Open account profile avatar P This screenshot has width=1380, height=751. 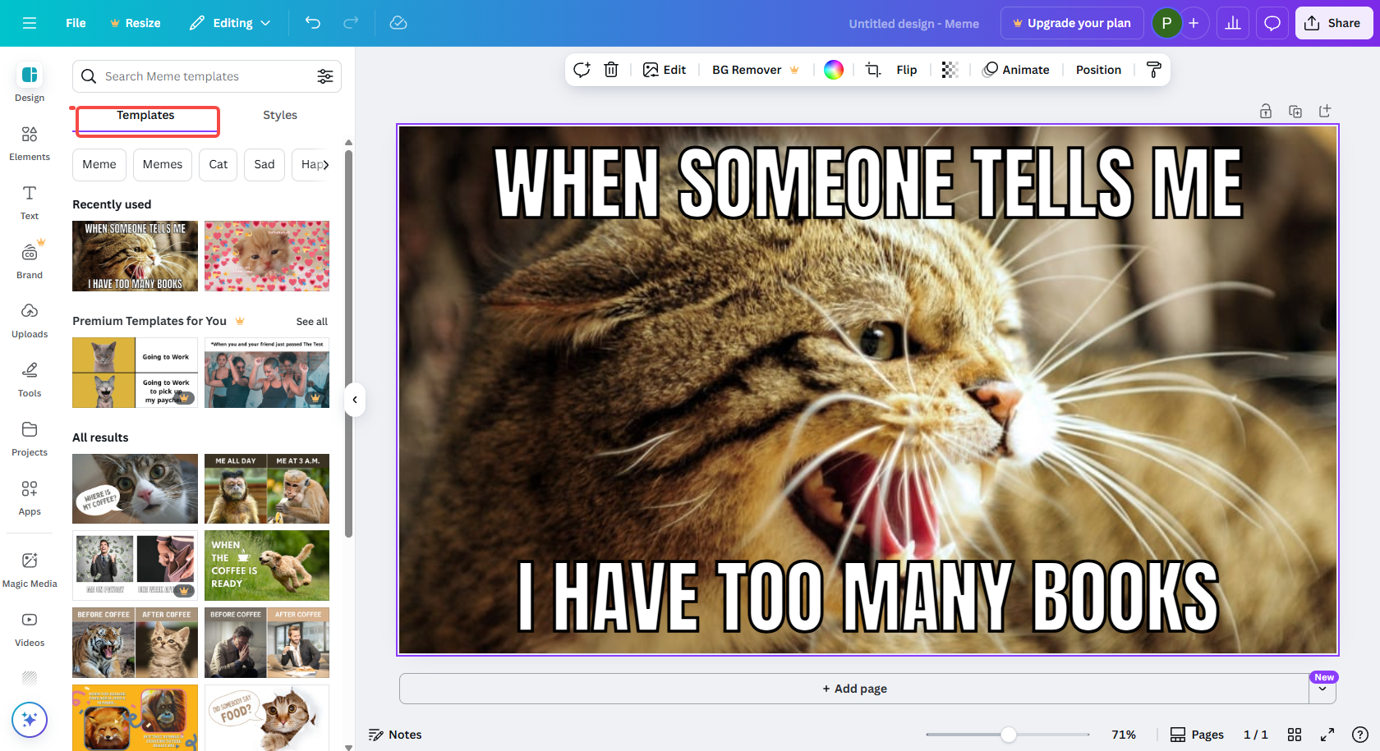coord(1166,23)
